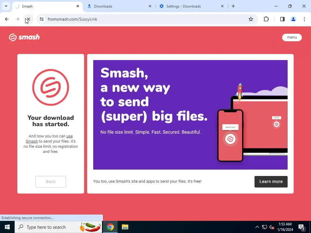
Task: Open a new tab with plus button
Action: coord(233,6)
